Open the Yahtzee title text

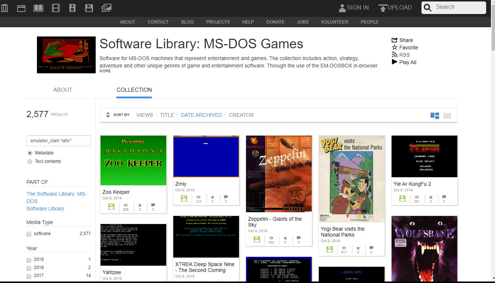[x=112, y=272]
